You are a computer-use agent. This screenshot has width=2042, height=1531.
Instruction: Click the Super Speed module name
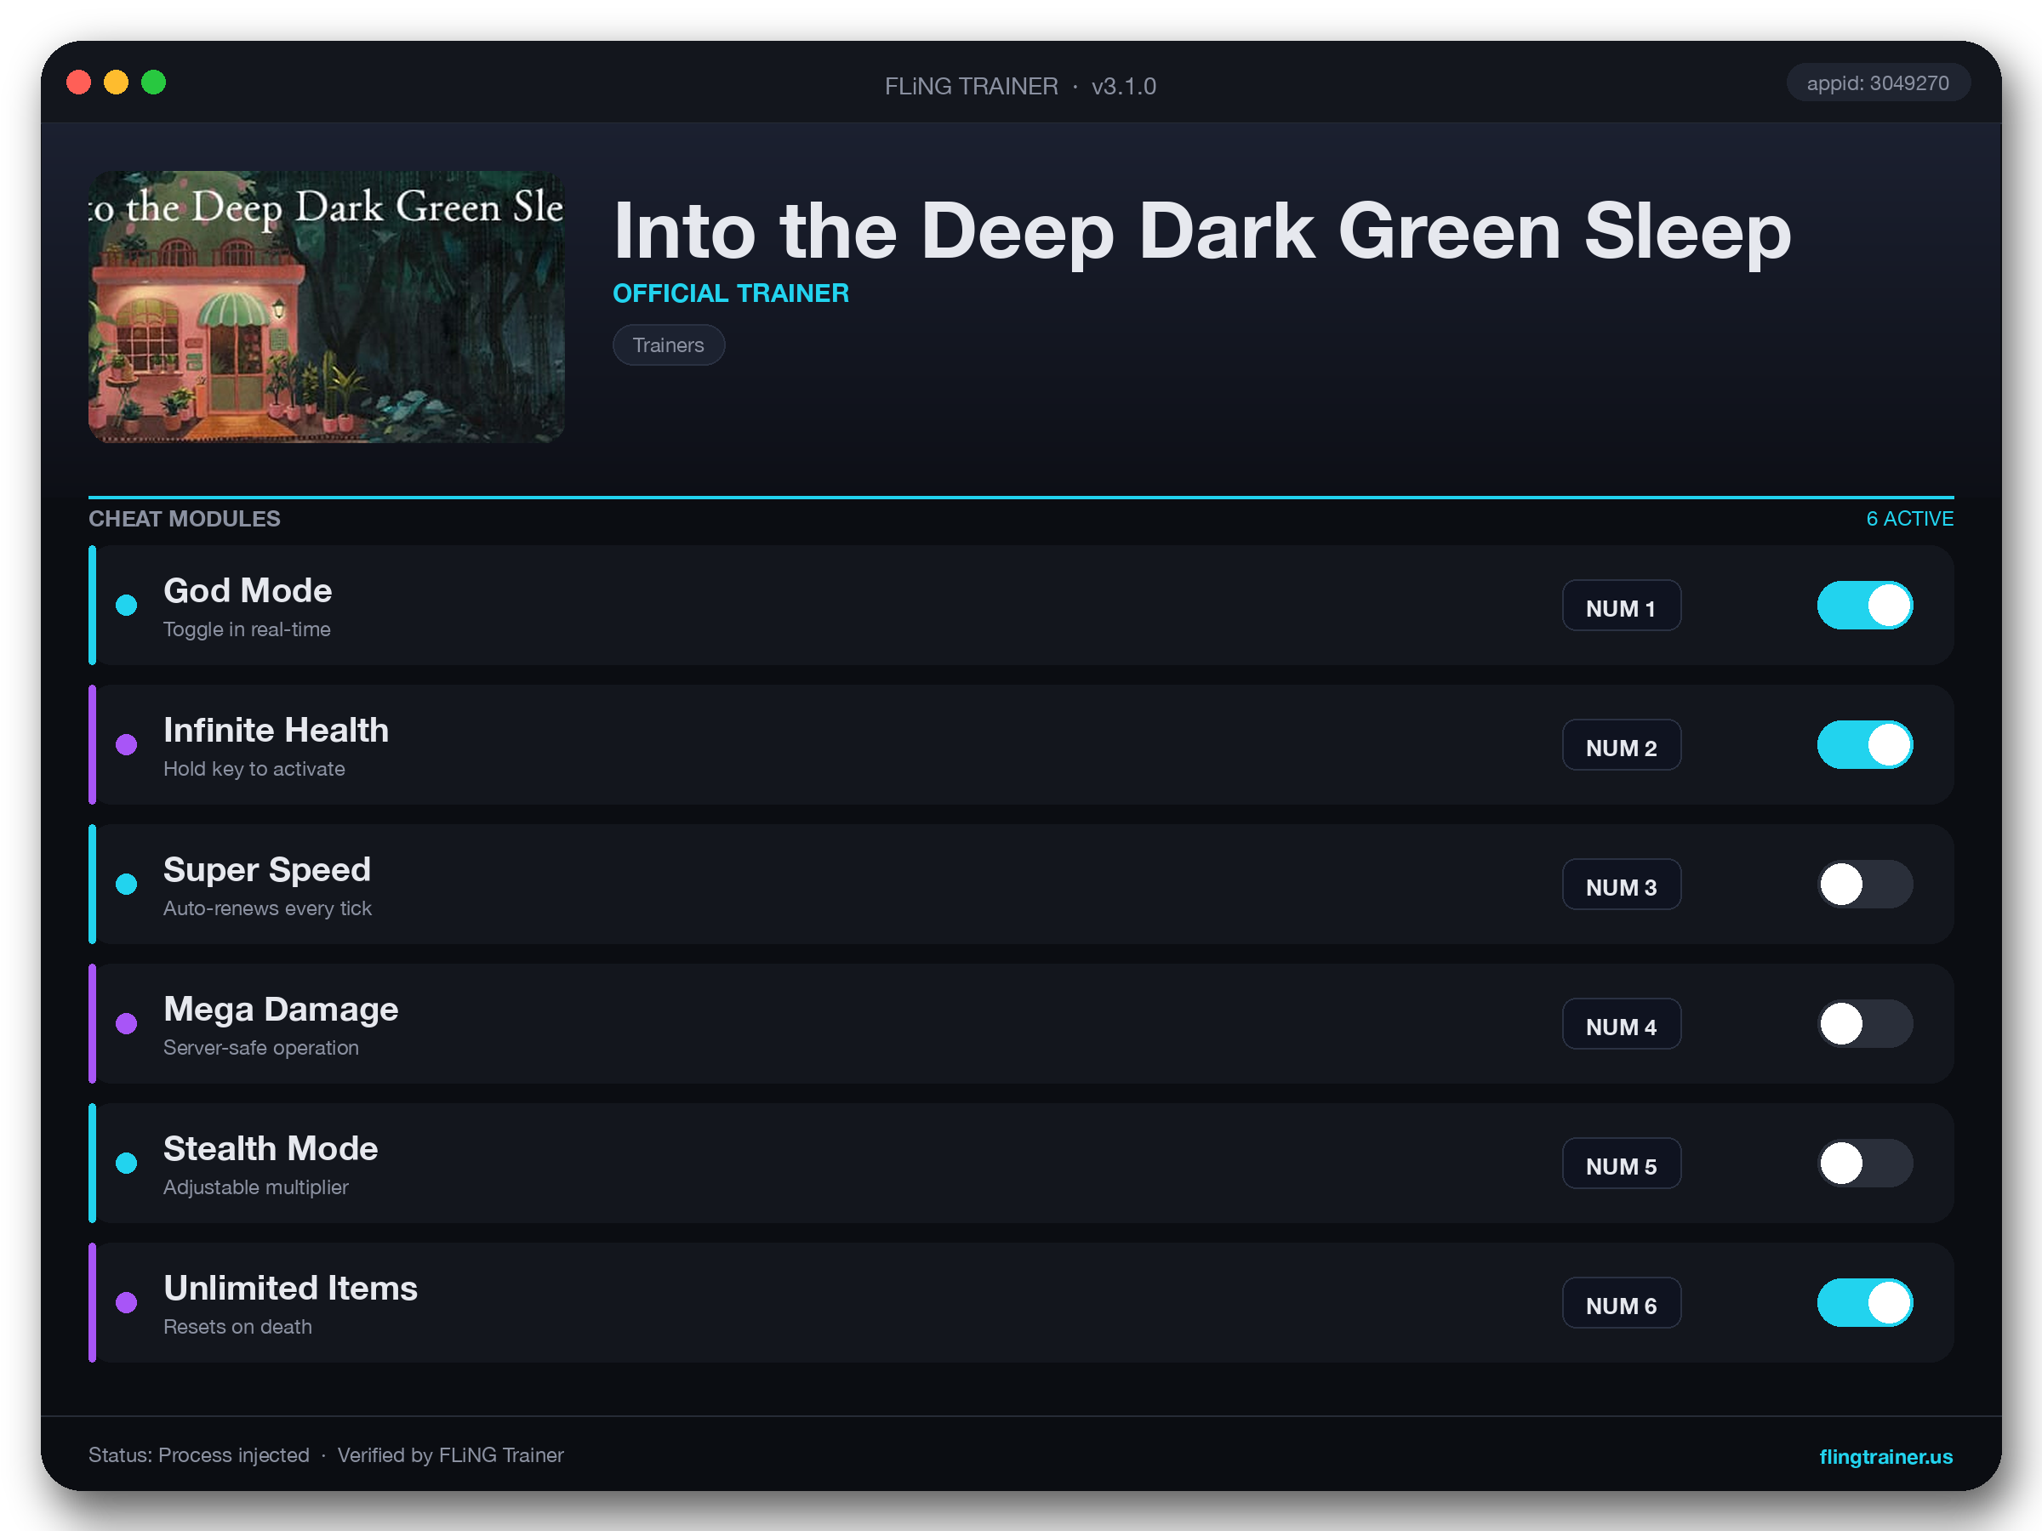pos(267,869)
